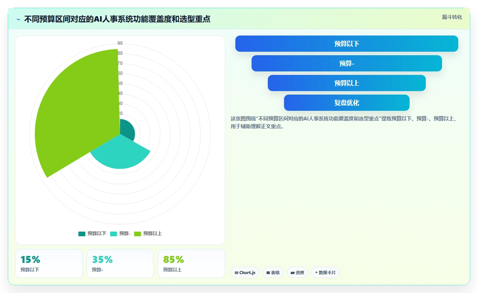Click the chart title about AI人事系统
478x293 pixels.
(x=117, y=19)
